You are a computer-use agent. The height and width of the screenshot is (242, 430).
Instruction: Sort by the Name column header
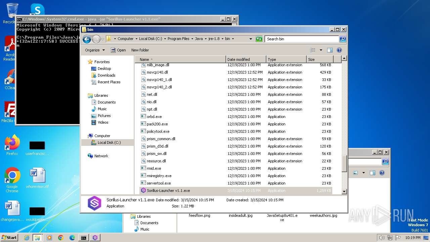tap(180, 59)
